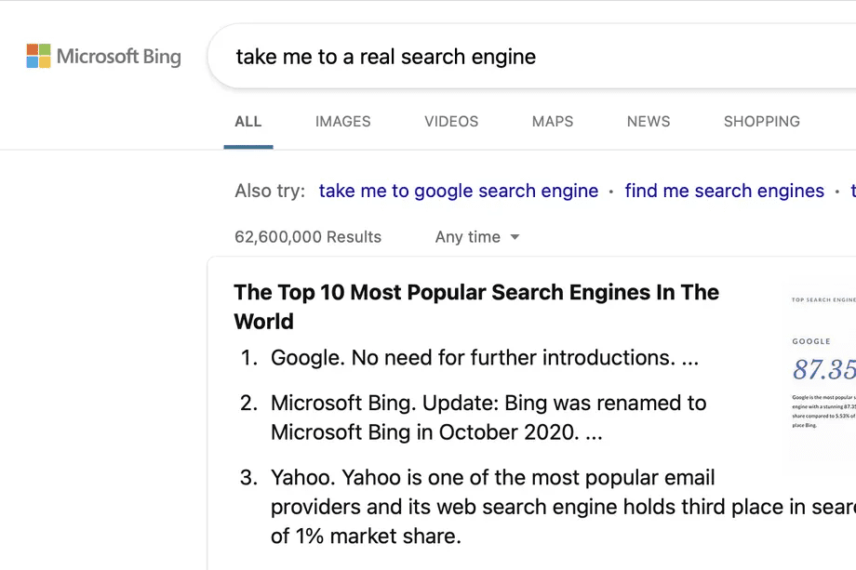Open the SHOPPING tab

tap(761, 122)
